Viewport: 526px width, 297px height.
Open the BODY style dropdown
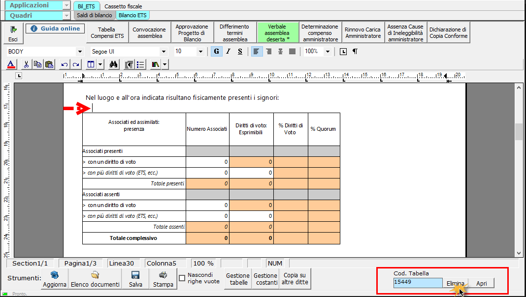tap(80, 52)
